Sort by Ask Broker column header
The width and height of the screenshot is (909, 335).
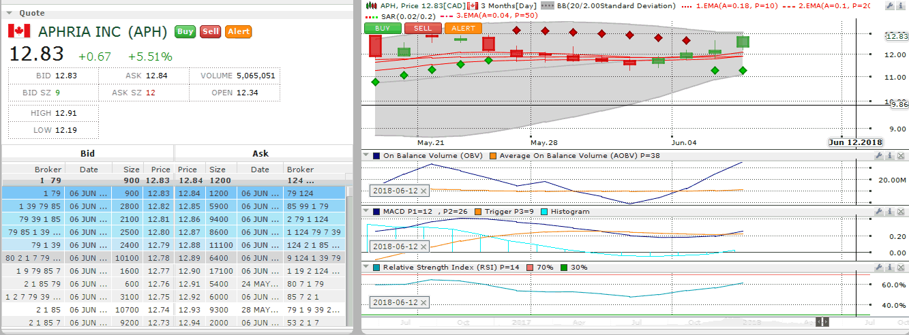click(x=300, y=170)
